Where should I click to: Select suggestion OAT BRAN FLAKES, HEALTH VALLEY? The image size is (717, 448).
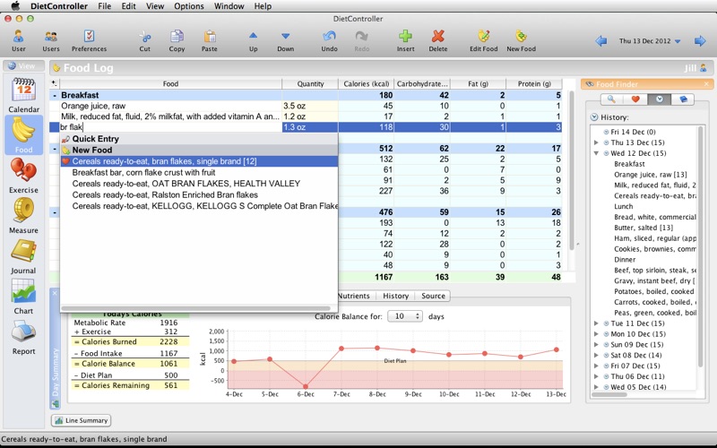tap(199, 184)
